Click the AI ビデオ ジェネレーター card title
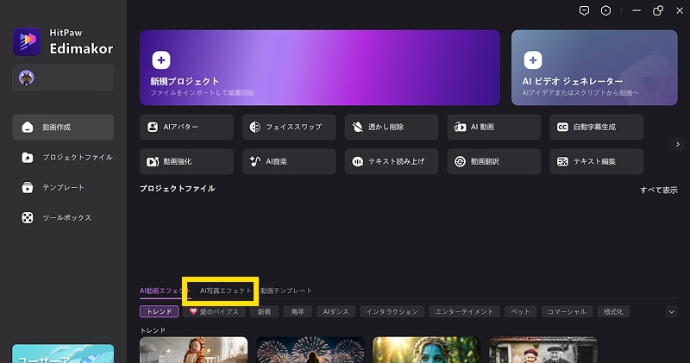 click(x=572, y=81)
